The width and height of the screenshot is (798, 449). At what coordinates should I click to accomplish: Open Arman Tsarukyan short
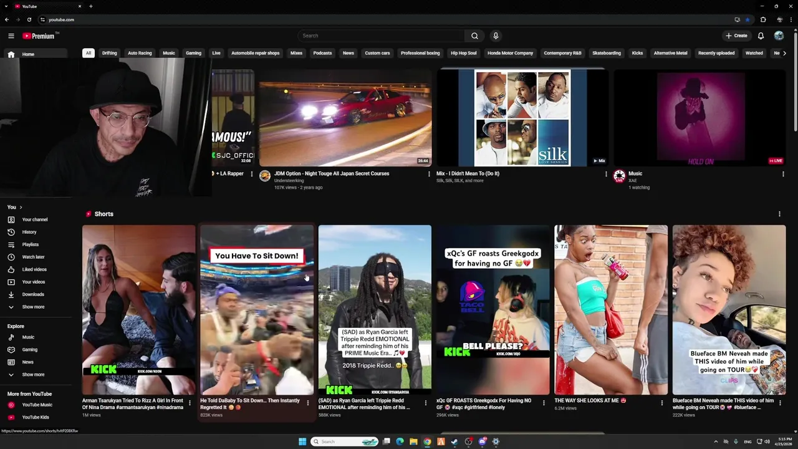(138, 310)
